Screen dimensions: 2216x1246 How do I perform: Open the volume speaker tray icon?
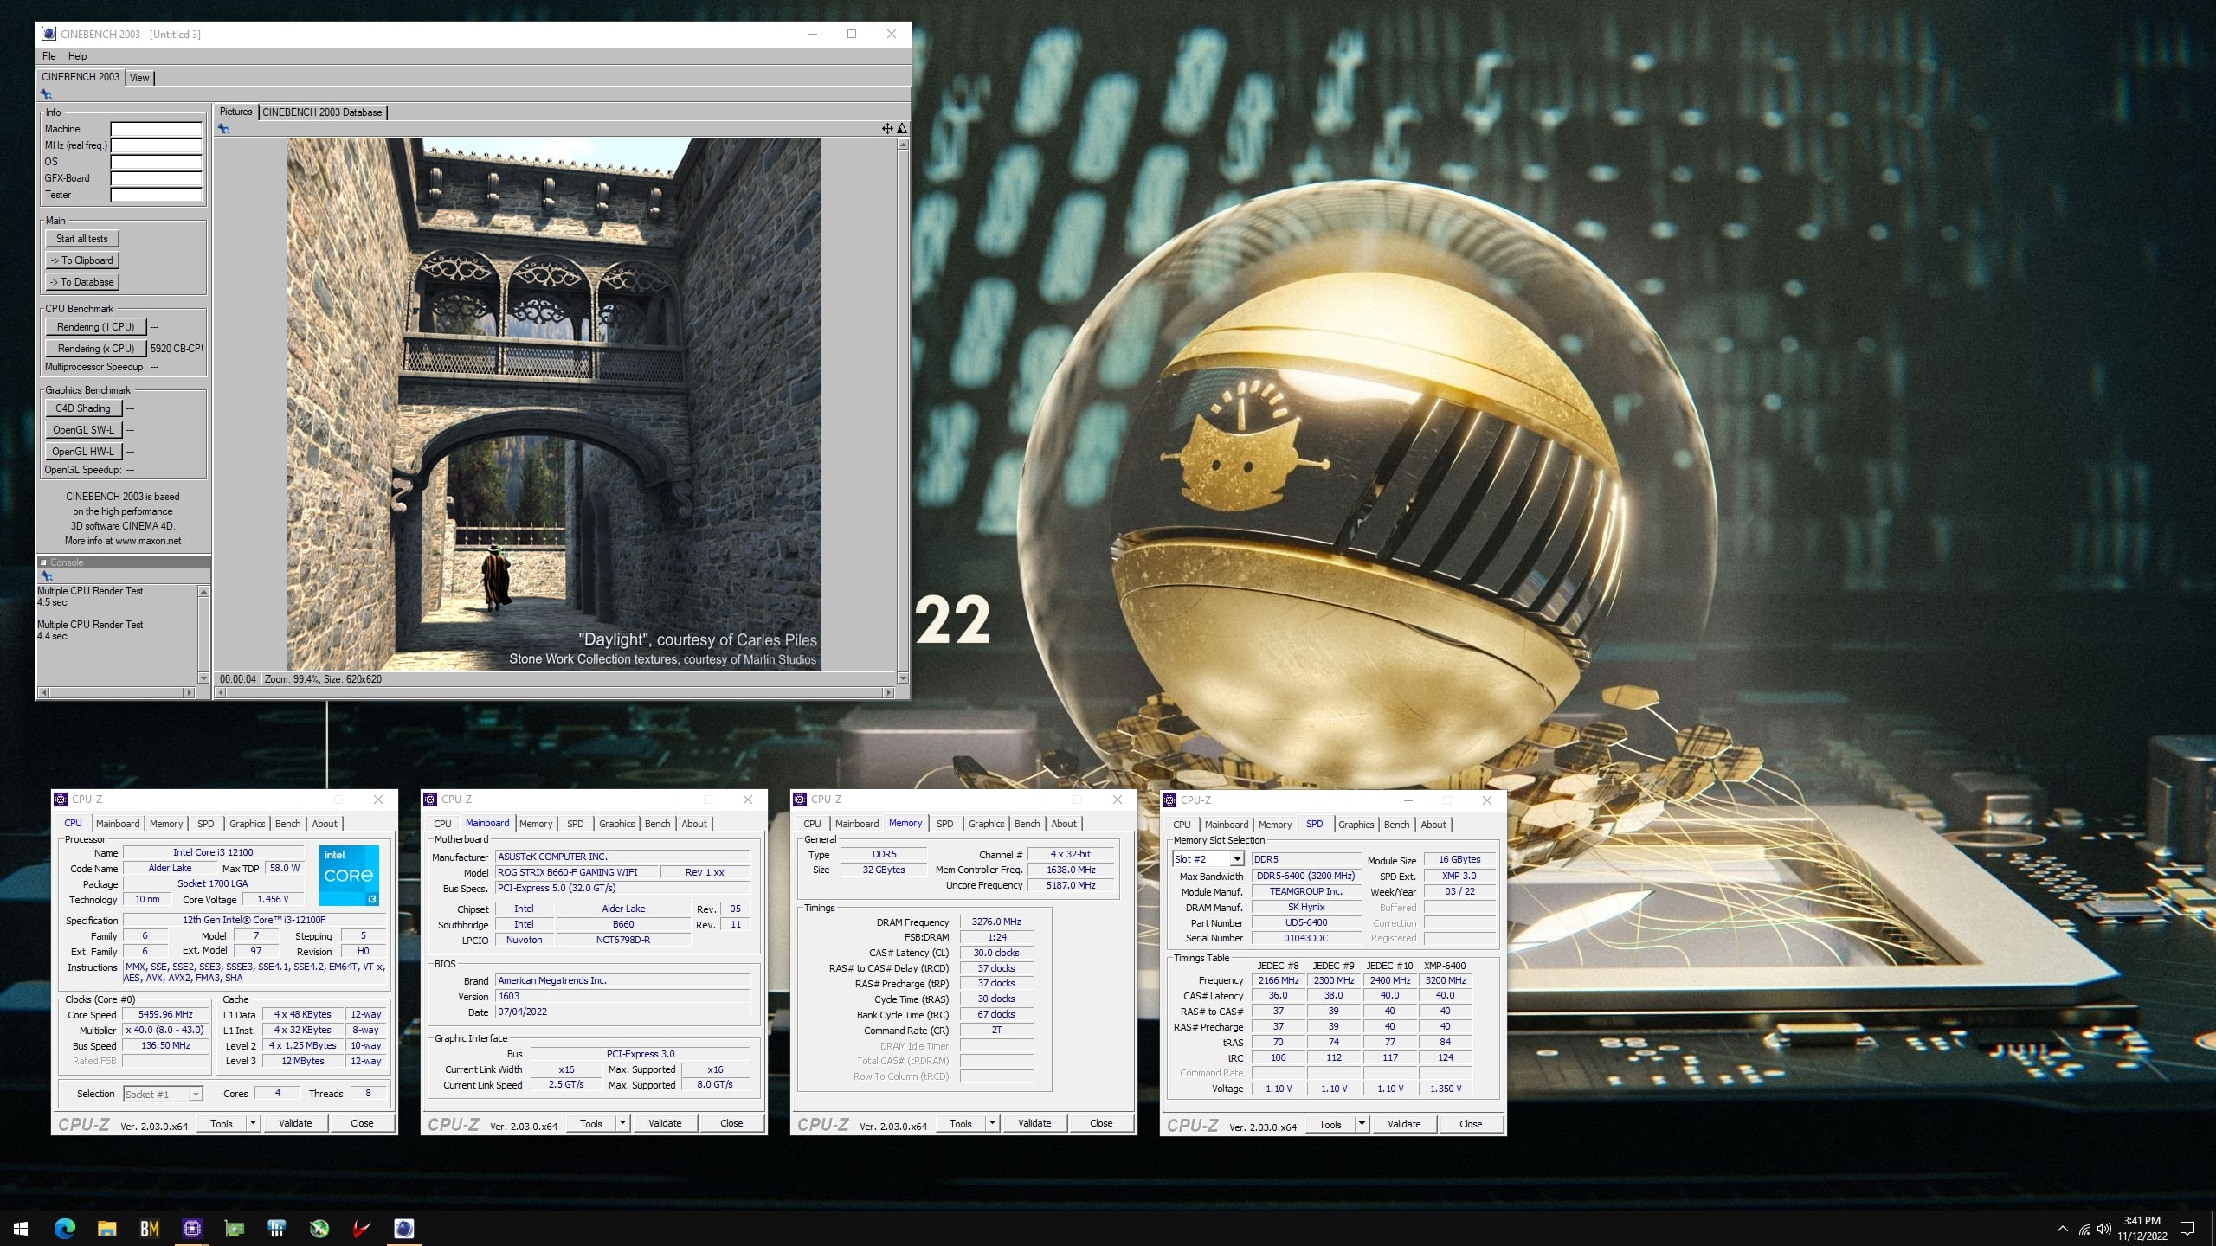(2104, 1229)
